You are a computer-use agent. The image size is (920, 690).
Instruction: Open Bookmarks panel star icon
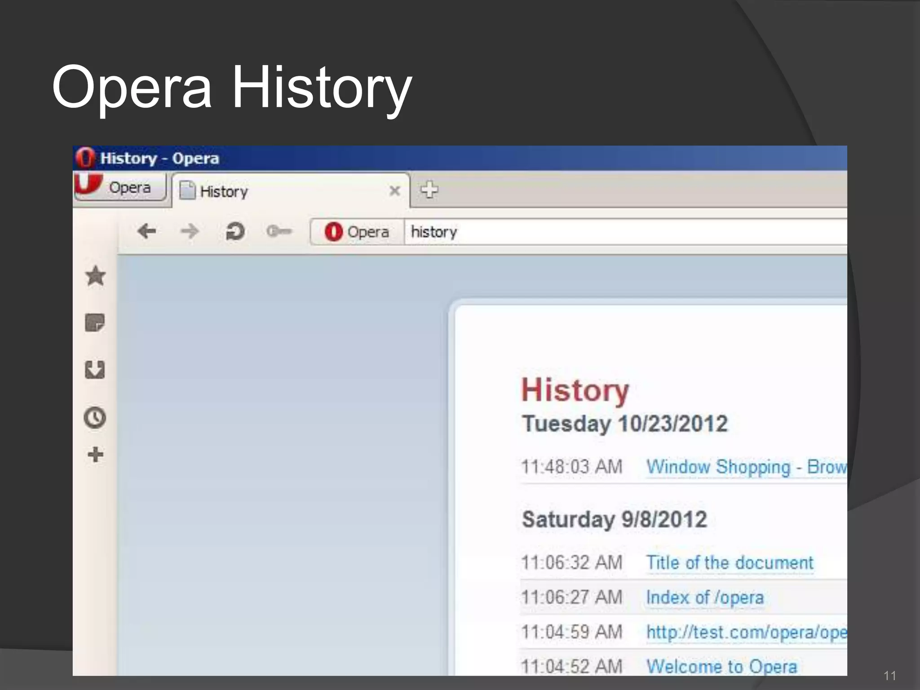coord(95,276)
